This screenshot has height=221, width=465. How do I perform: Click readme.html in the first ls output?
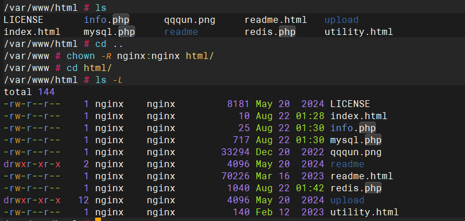point(276,20)
